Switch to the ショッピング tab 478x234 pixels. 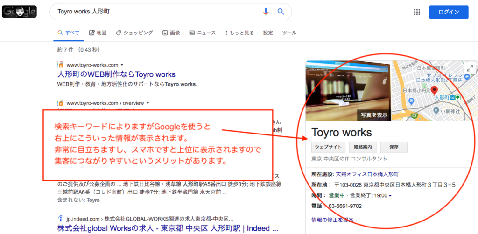tap(134, 33)
